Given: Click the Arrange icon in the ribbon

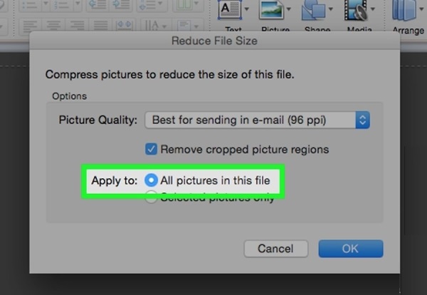Looking at the screenshot, I should click(408, 11).
